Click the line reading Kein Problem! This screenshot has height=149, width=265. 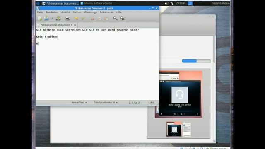coord(47,37)
